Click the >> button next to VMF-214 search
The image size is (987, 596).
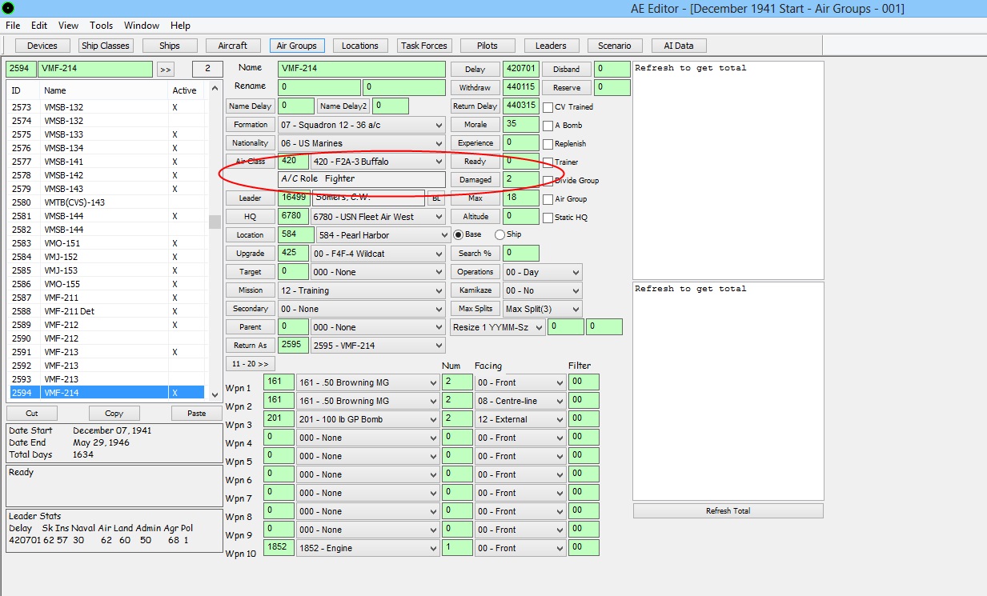166,70
